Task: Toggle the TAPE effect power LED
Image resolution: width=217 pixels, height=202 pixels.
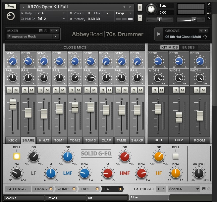Action: (97, 189)
